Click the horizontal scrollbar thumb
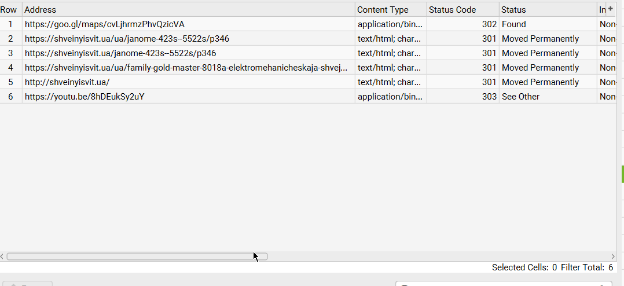 pos(137,256)
